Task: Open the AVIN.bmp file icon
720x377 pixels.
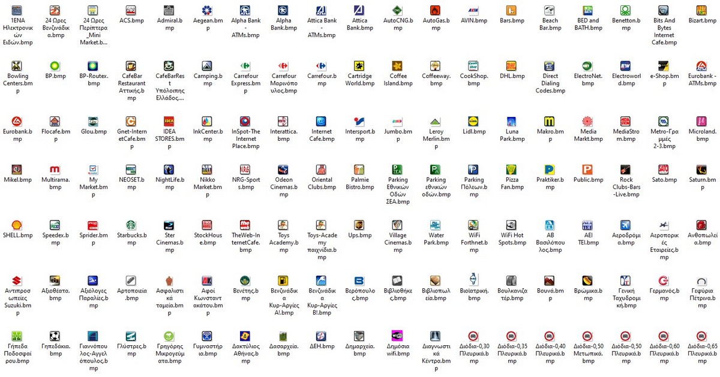Action: (x=473, y=10)
